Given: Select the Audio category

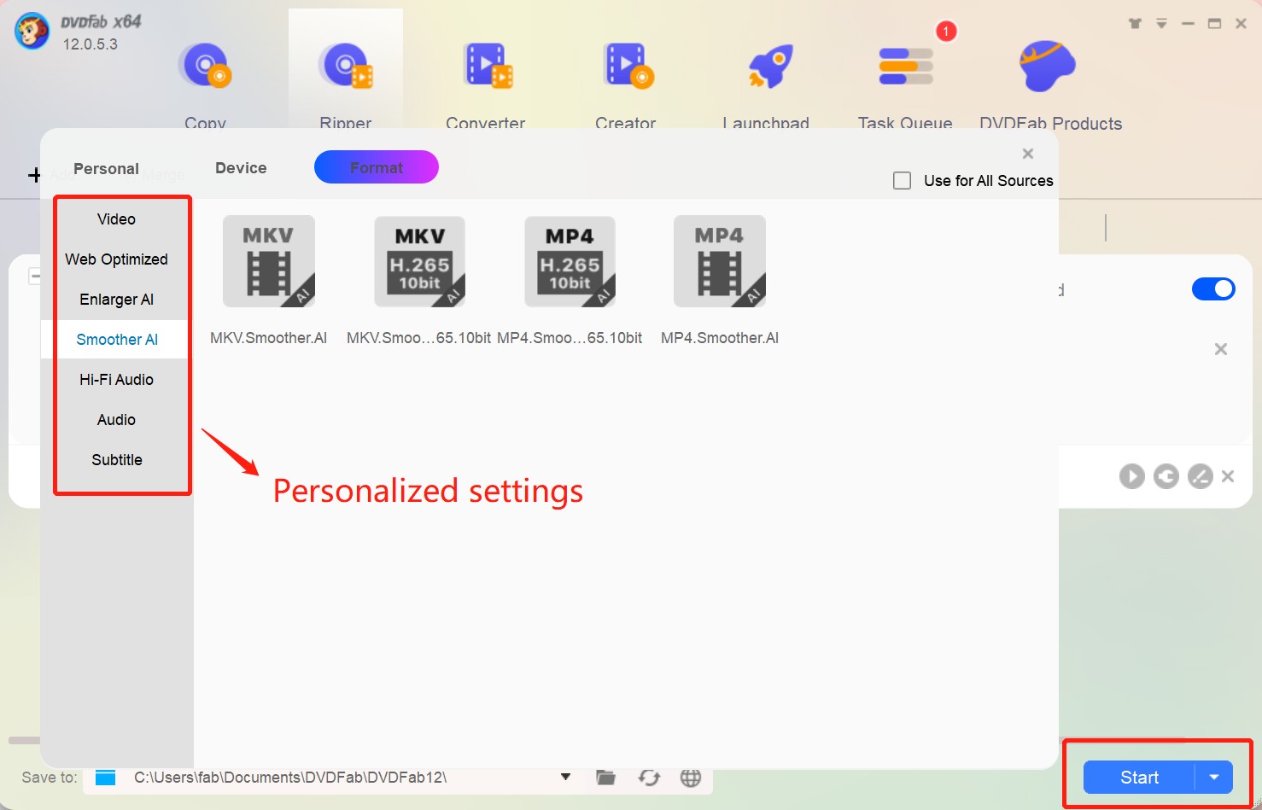Looking at the screenshot, I should click(116, 420).
